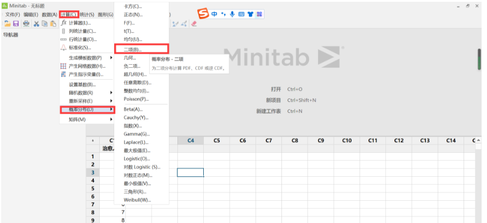The image size is (487, 223).
Task: Click the orange Sogou S logo
Action: click(203, 14)
